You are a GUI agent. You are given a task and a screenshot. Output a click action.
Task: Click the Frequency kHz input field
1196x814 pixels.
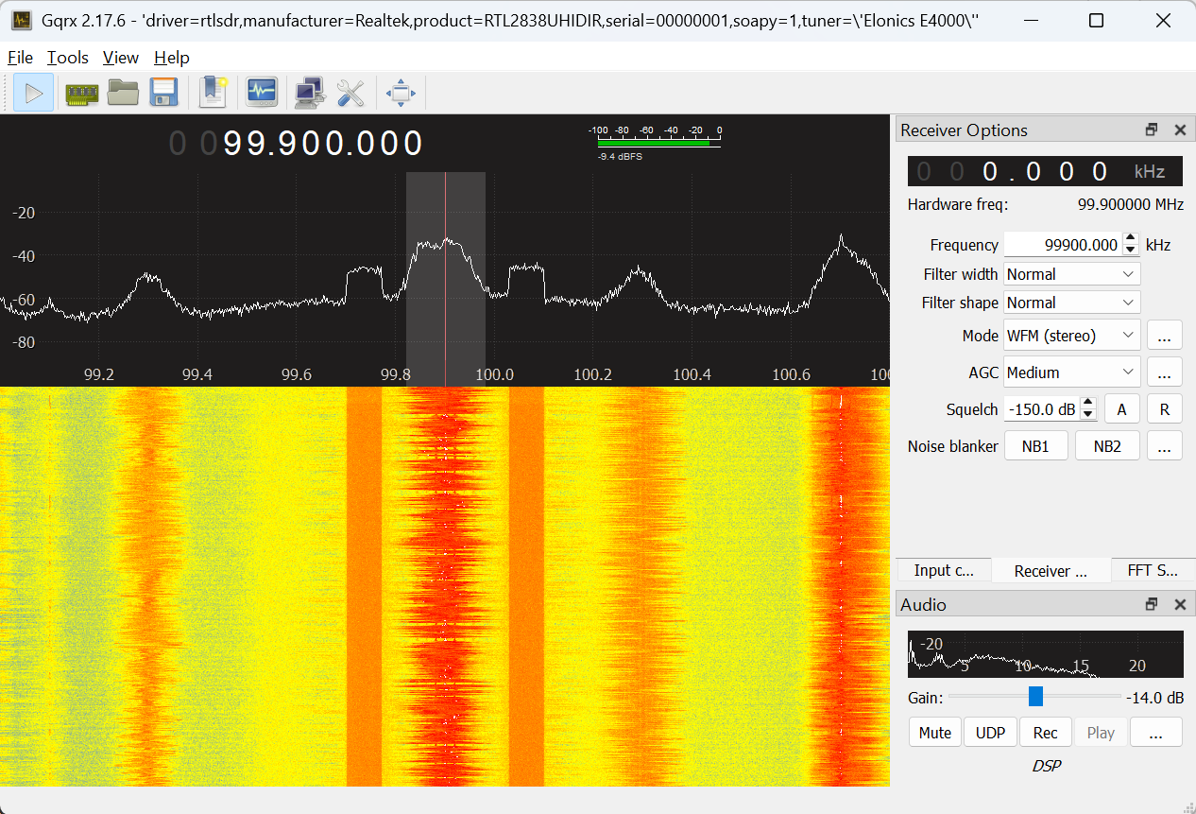[1062, 245]
